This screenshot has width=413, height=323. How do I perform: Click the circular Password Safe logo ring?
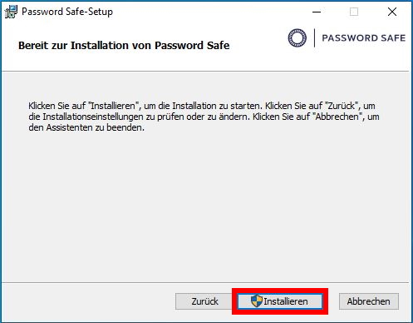[297, 37]
